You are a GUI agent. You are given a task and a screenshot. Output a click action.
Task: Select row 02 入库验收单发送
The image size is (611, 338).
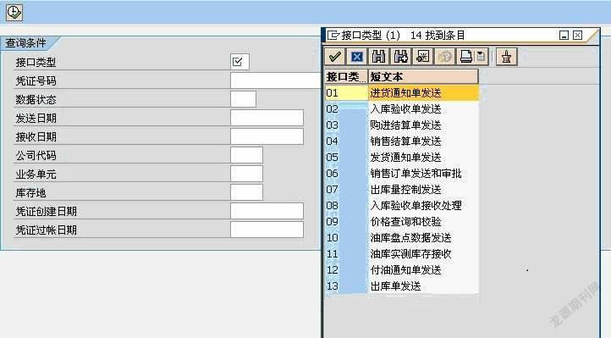coord(402,109)
